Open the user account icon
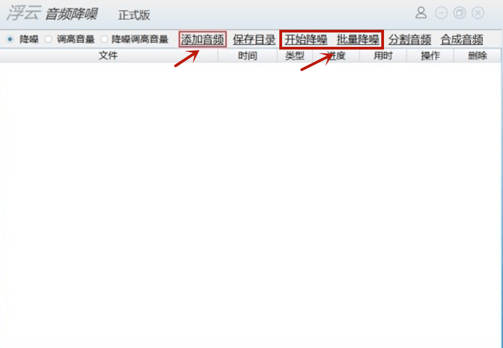The image size is (503, 348). point(421,13)
